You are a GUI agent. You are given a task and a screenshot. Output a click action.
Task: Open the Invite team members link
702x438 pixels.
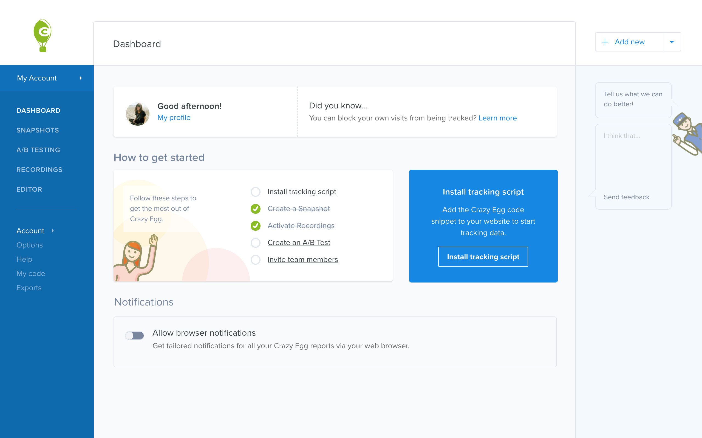(302, 260)
